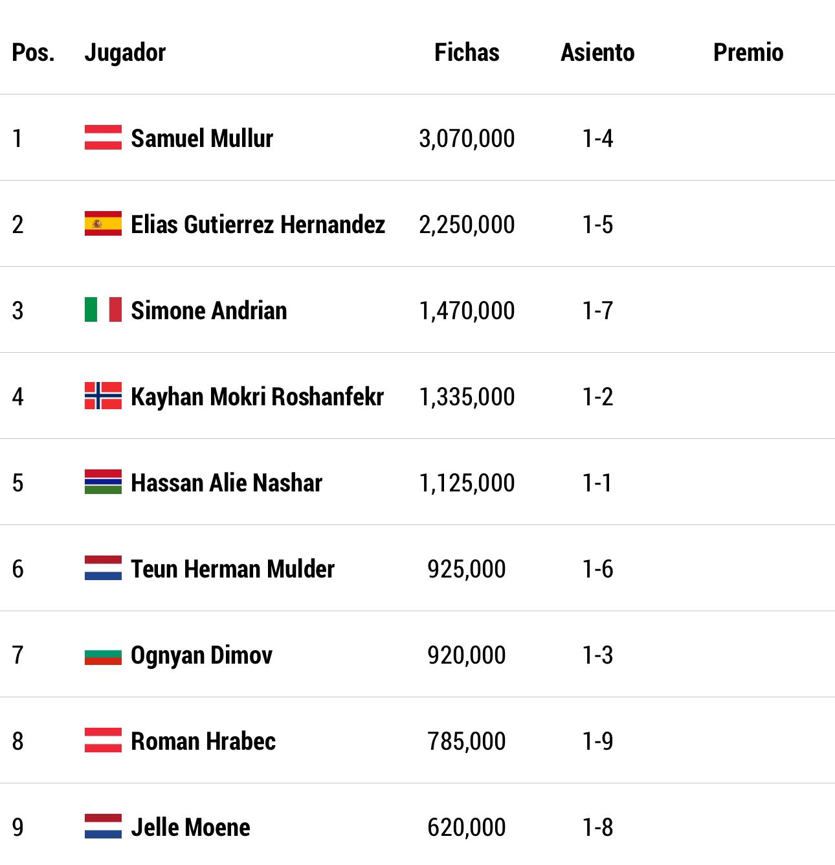Viewport: 835px width, 865px height.
Task: Click the Jugador column header
Action: pos(125,53)
